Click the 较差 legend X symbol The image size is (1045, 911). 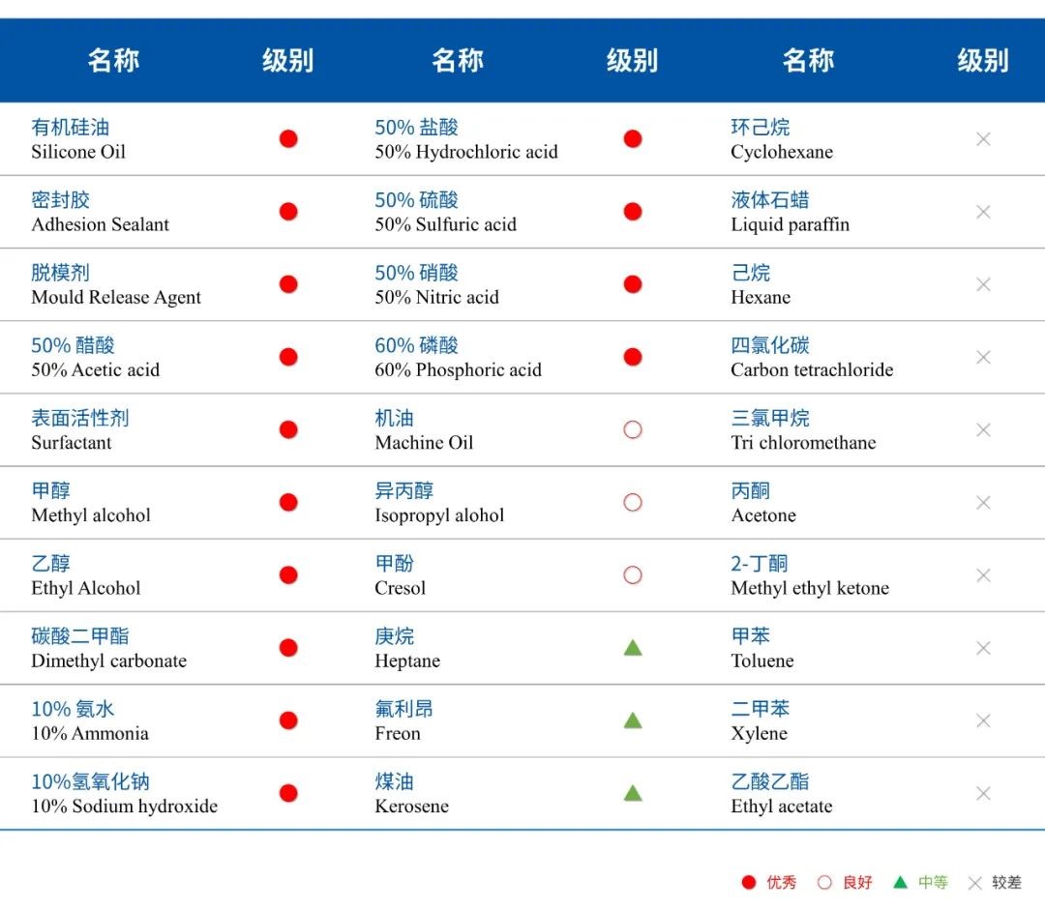(x=975, y=882)
